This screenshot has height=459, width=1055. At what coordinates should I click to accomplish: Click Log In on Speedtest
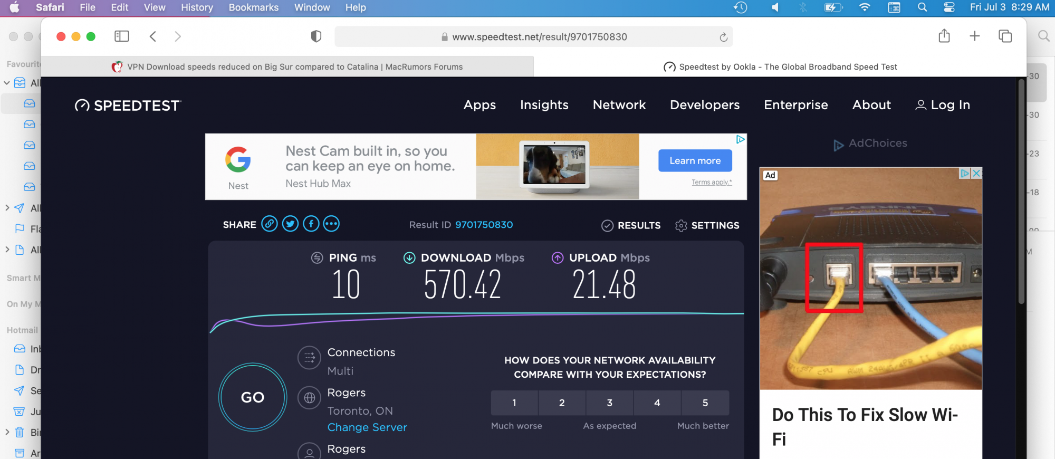(x=943, y=105)
